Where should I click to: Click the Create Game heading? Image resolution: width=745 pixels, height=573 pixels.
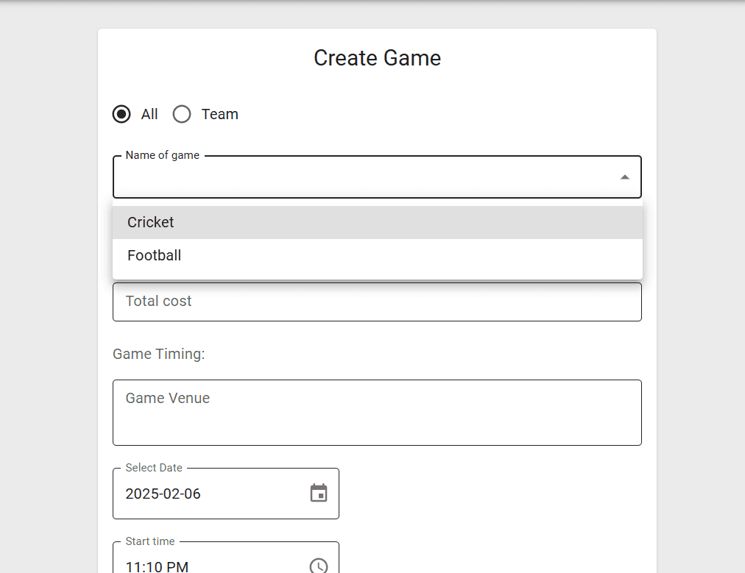coord(377,58)
